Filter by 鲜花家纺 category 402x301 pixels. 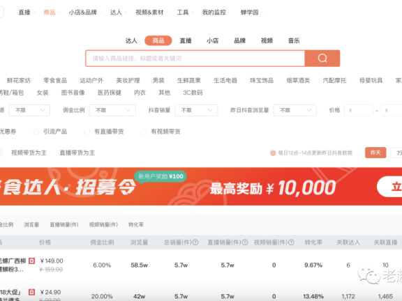click(19, 80)
